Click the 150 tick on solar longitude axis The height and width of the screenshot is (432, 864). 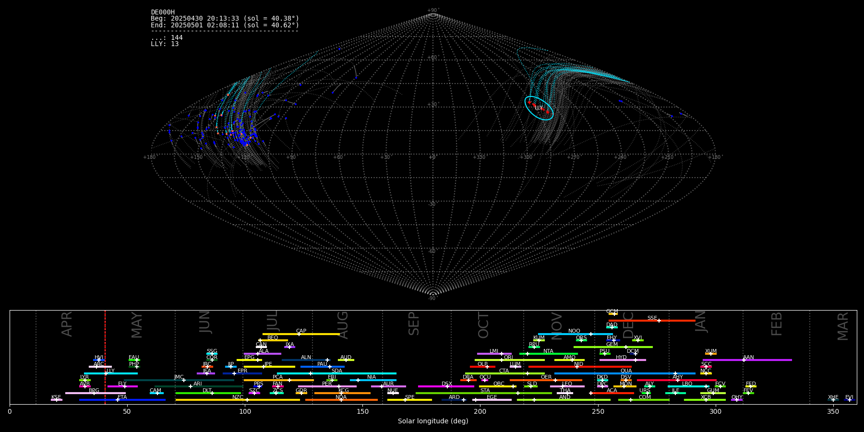[x=362, y=411]
